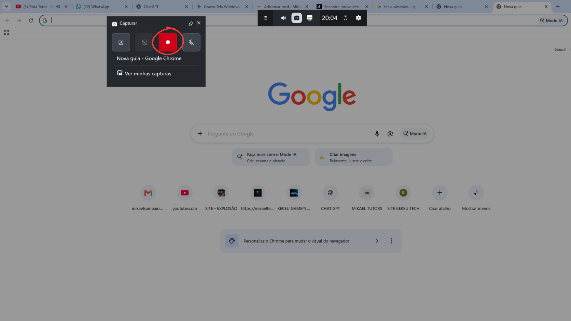The height and width of the screenshot is (321, 571).
Task: Open the mikaelsampaio Gmail shortcut
Action: pos(148,198)
